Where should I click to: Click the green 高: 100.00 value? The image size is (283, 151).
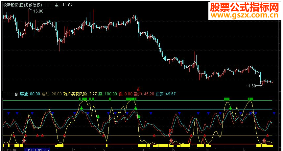coord(107,94)
